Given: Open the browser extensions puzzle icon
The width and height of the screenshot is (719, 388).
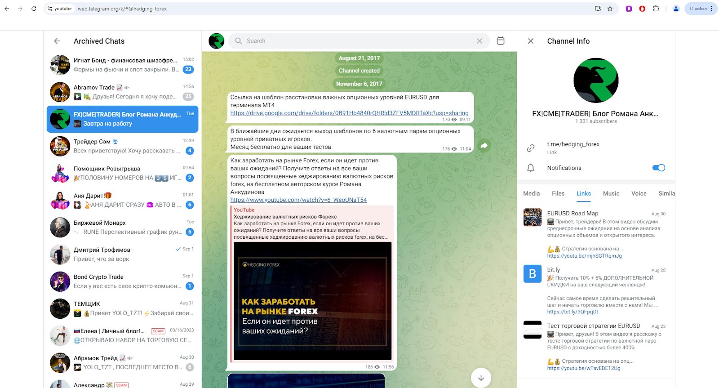Looking at the screenshot, I should click(656, 9).
